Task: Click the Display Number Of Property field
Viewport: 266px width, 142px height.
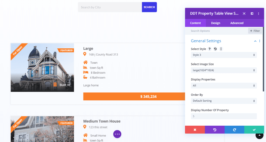Action: [x=224, y=116]
